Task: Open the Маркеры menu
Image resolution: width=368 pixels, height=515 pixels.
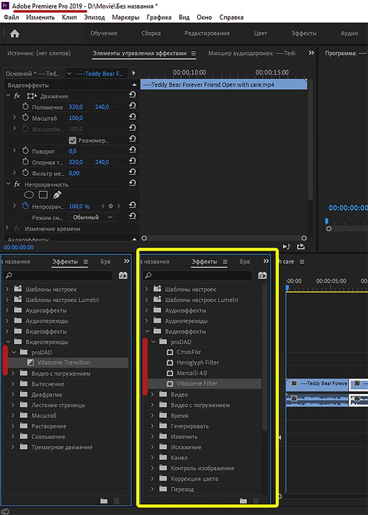Action: click(x=126, y=17)
